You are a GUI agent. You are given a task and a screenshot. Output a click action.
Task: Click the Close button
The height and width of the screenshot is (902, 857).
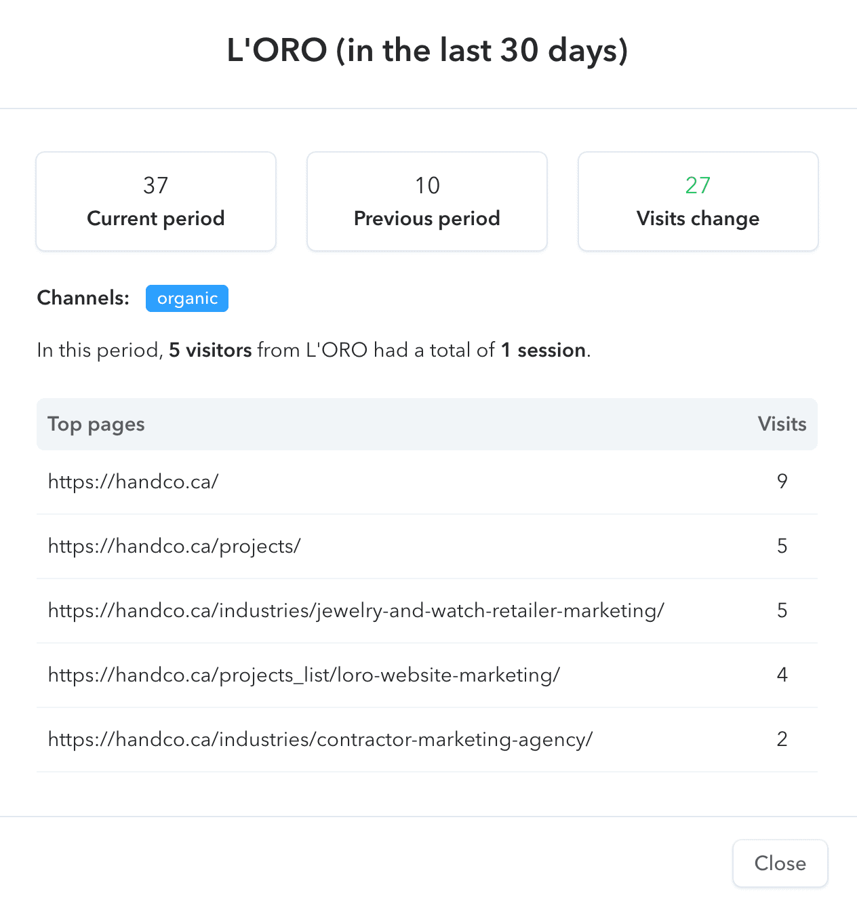(x=780, y=863)
